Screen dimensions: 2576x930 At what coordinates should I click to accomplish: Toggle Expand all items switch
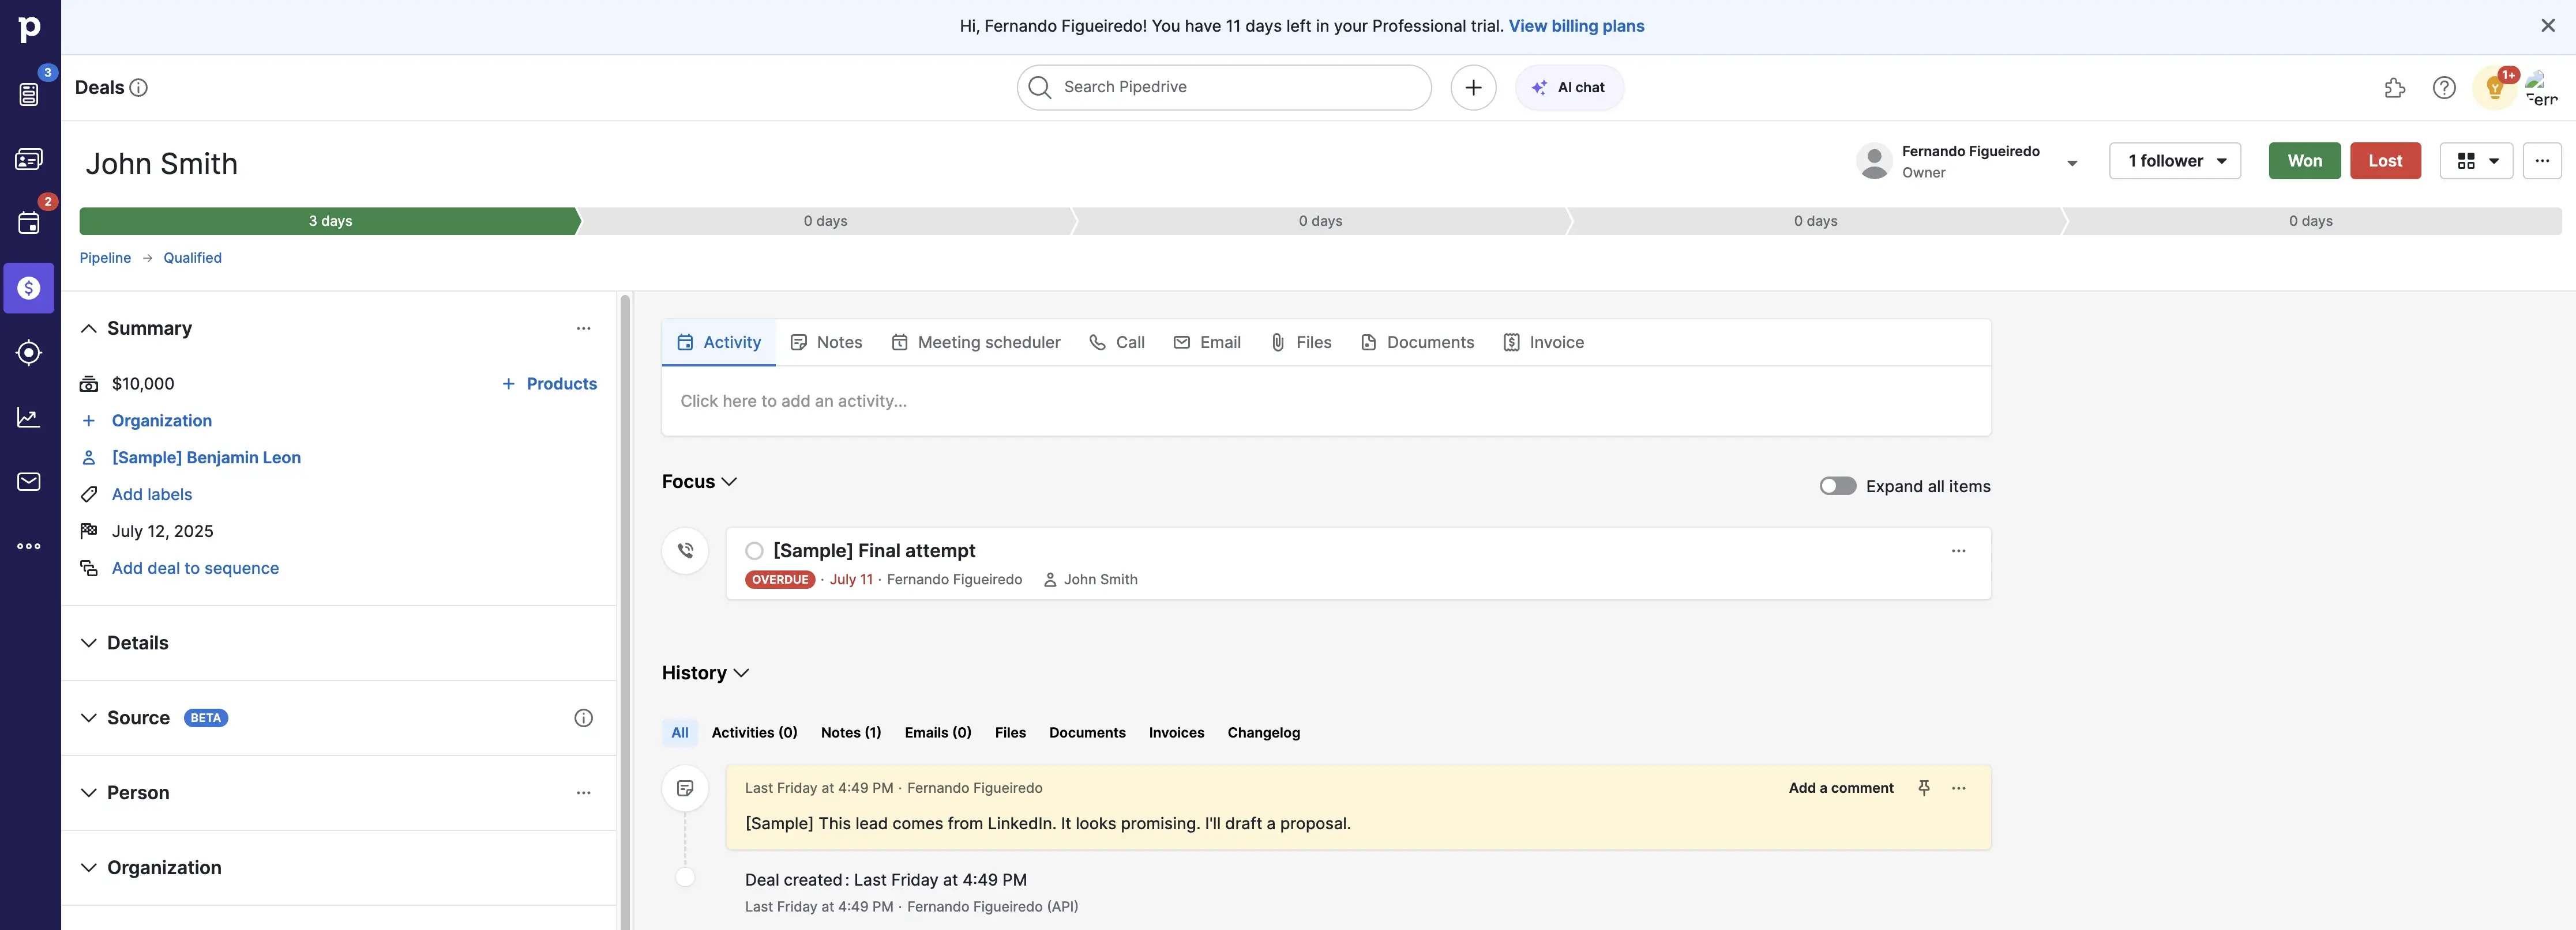pyautogui.click(x=1837, y=486)
